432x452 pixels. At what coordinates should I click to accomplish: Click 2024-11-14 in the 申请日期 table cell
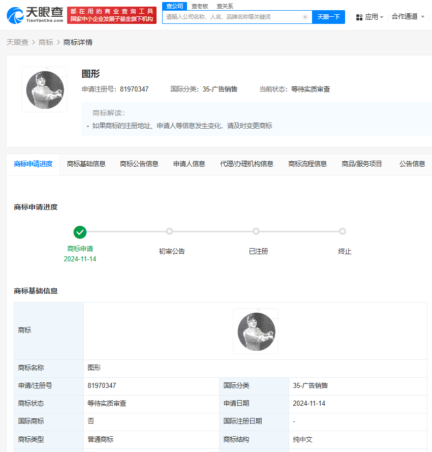tap(309, 404)
